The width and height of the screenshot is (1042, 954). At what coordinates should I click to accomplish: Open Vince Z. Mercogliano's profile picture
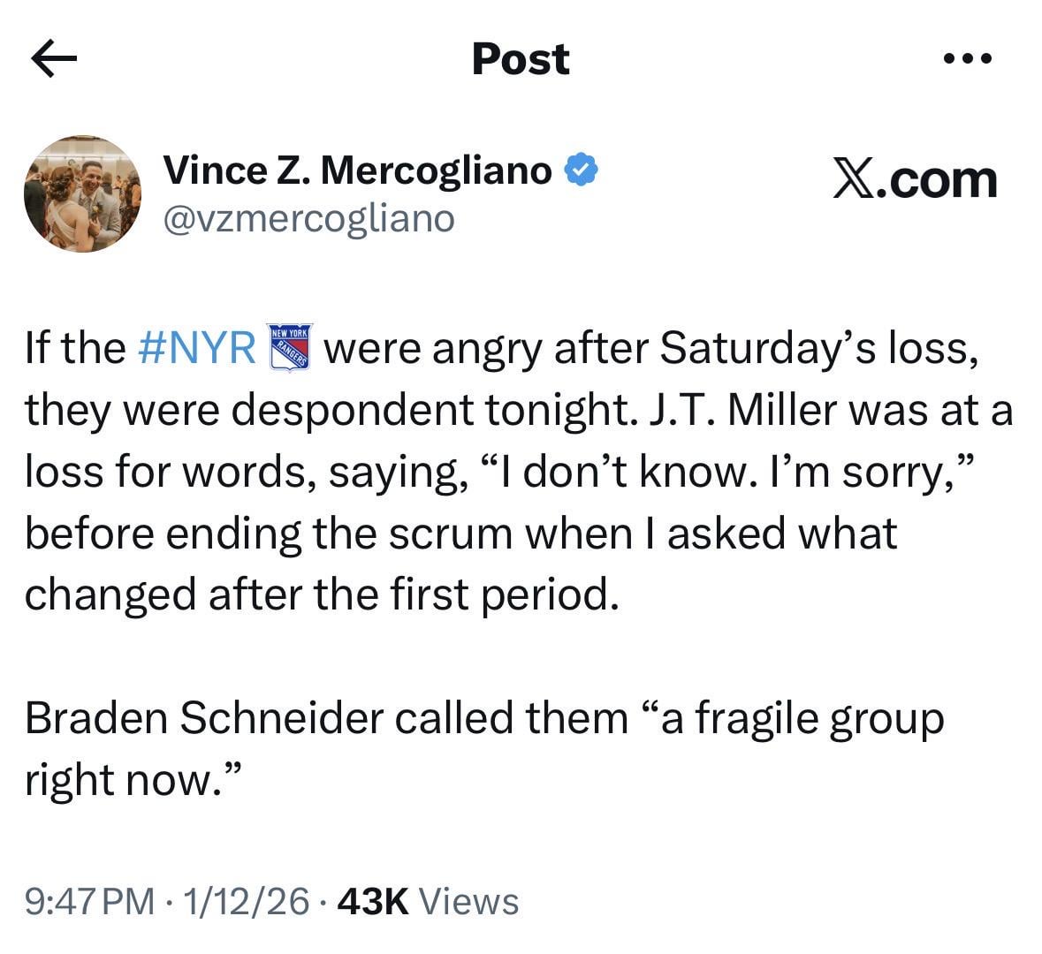tap(82, 193)
